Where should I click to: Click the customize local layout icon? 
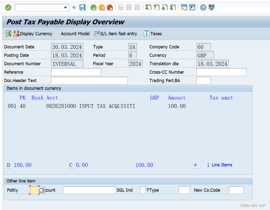(x=212, y=8)
